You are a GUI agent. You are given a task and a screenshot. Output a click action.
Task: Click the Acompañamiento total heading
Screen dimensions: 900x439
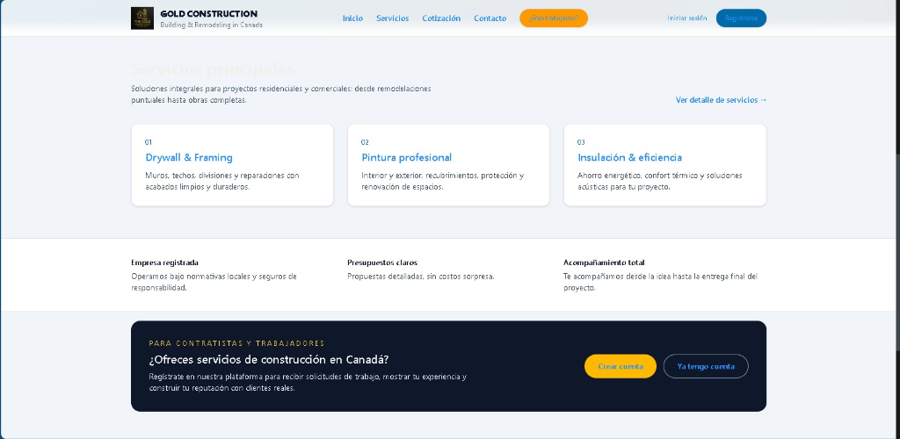tap(604, 263)
